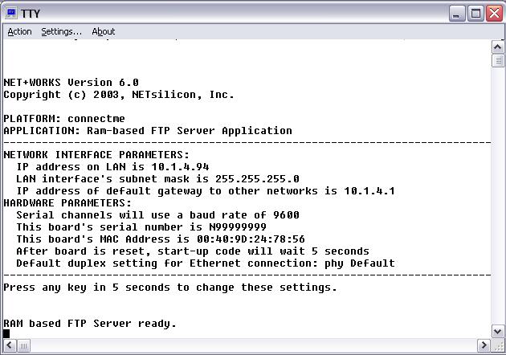Click the horizontal scrollbar track middle

(x=249, y=347)
